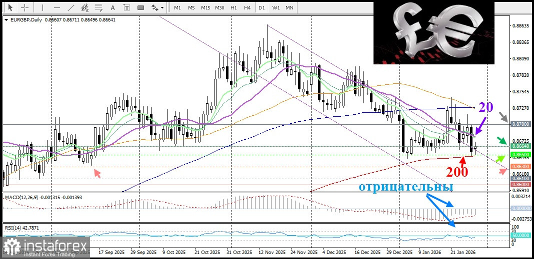Click the 0.003214 MACD scale value

(x=521, y=197)
